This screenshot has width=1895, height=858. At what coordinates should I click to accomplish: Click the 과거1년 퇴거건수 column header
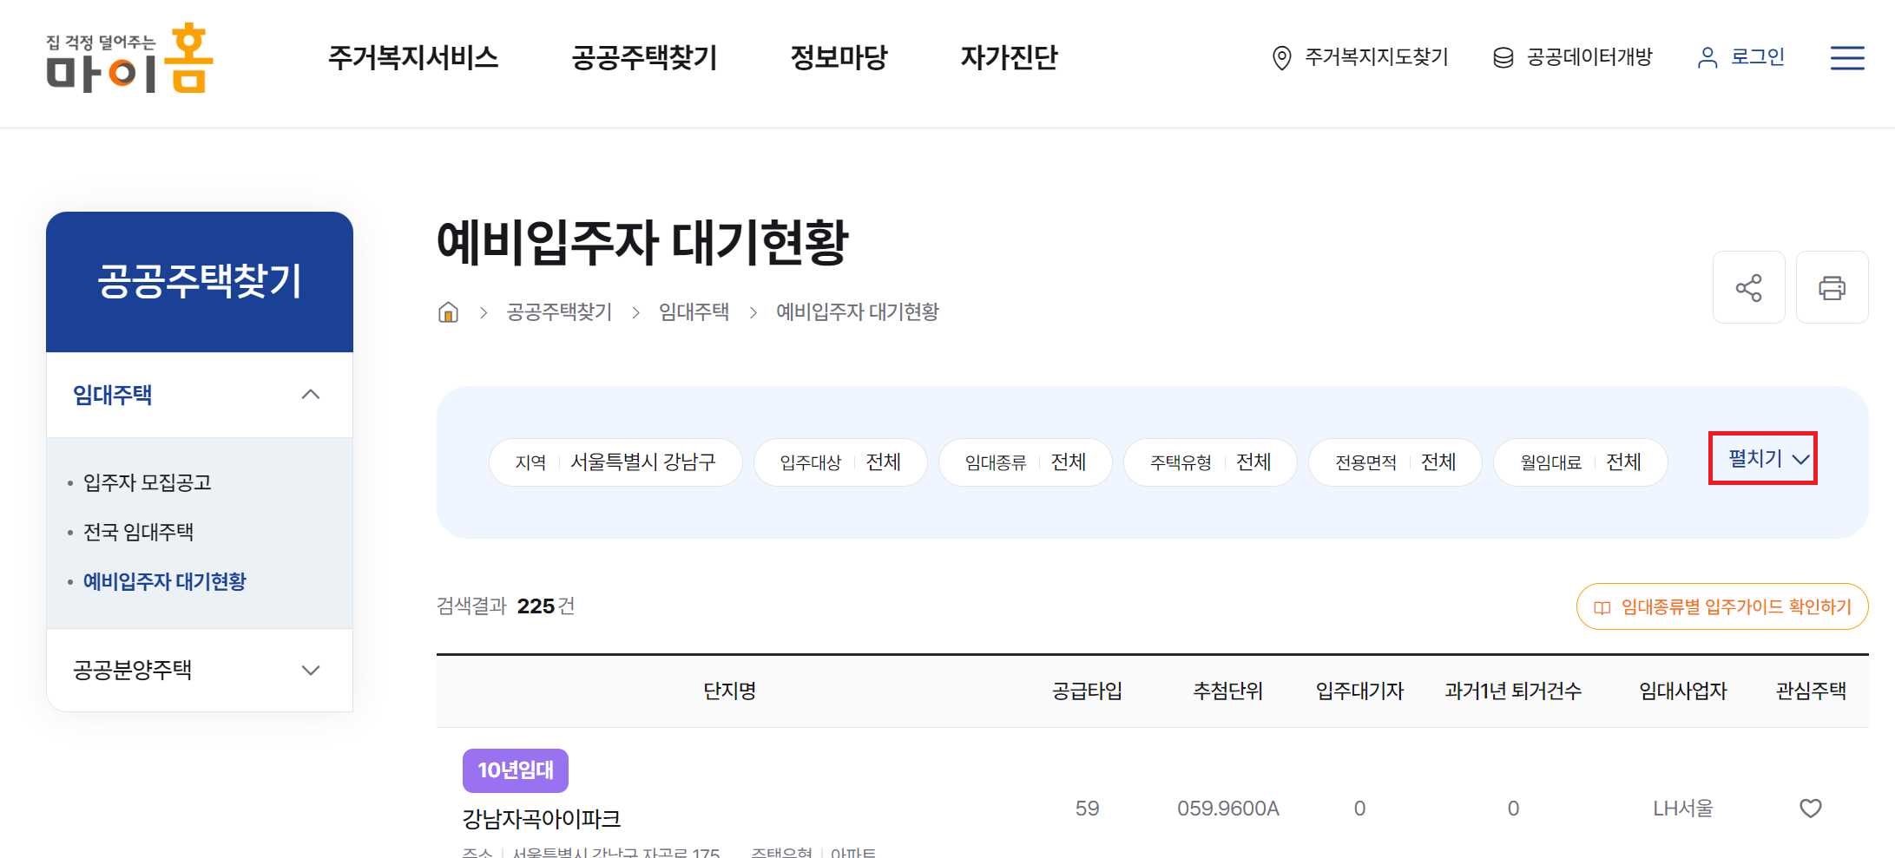pos(1513,691)
